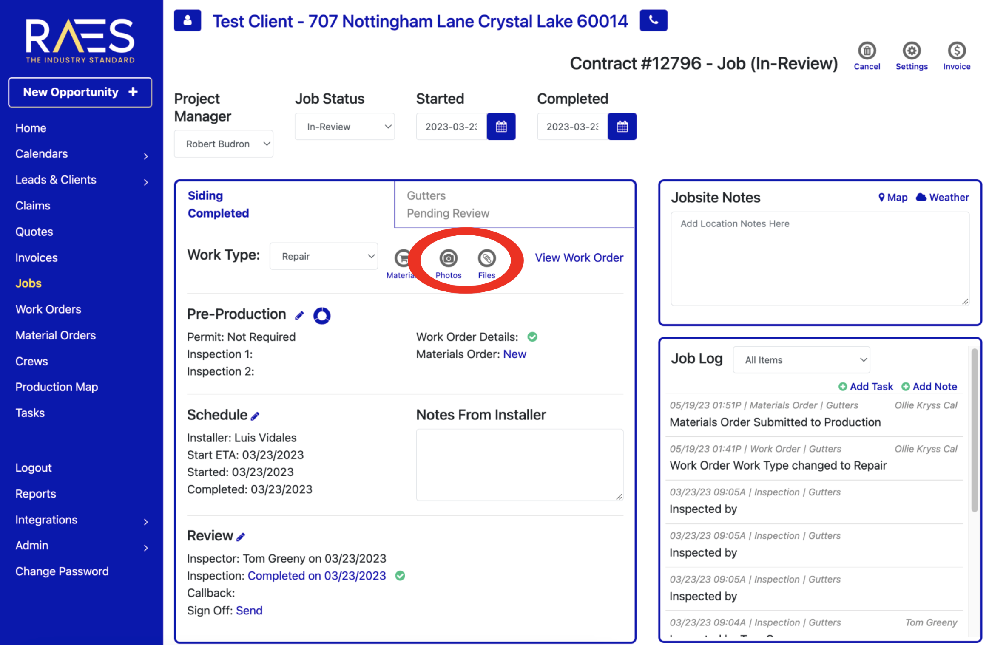989x645 pixels.
Task: Click the Jobsite Notes text area
Action: pos(819,258)
